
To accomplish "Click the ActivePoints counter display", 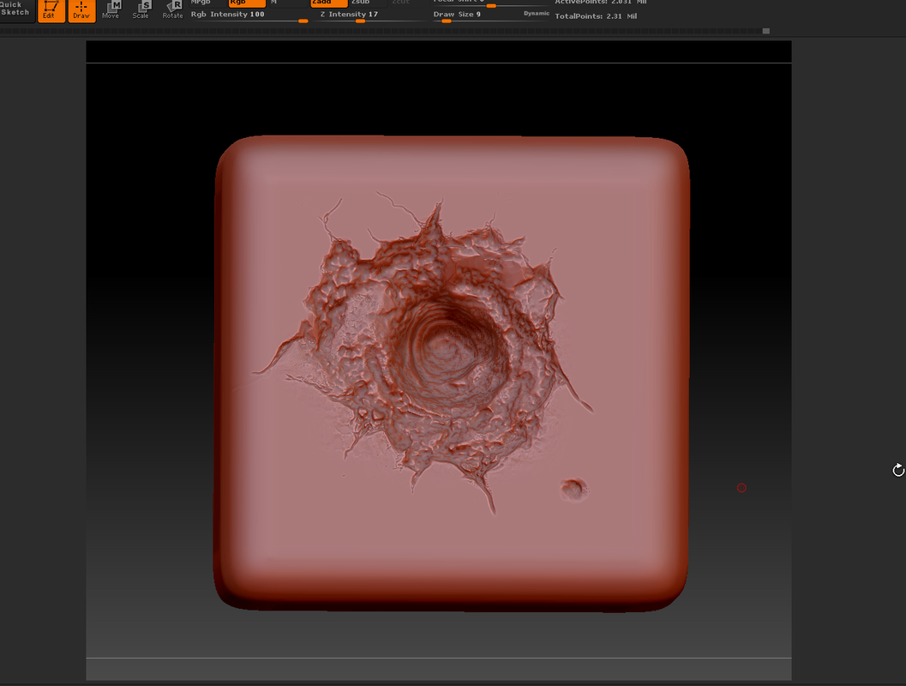I will click(x=600, y=2).
